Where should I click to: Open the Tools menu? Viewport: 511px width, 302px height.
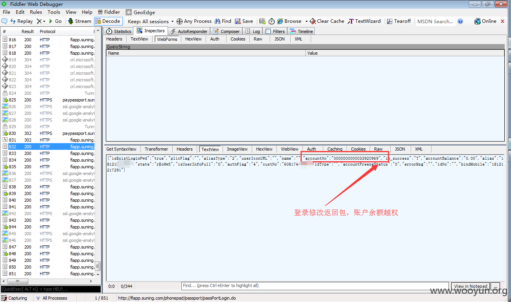pos(54,12)
